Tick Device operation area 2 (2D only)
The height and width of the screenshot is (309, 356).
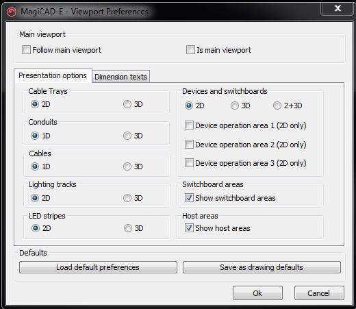pos(189,145)
